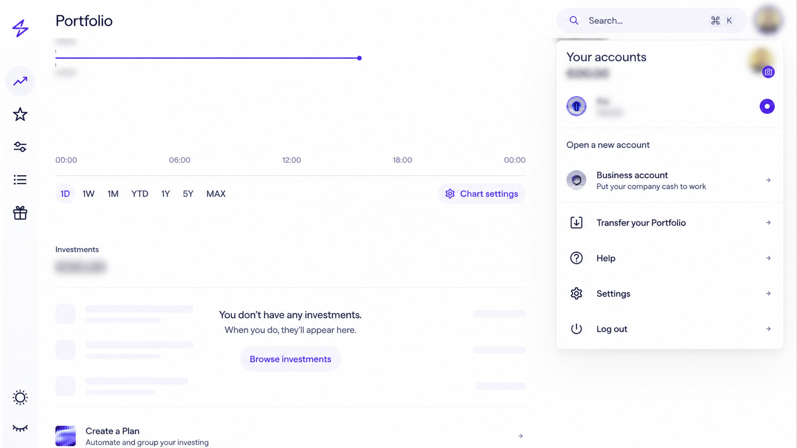Open the list icon in the sidebar
This screenshot has width=797, height=448.
pos(20,179)
